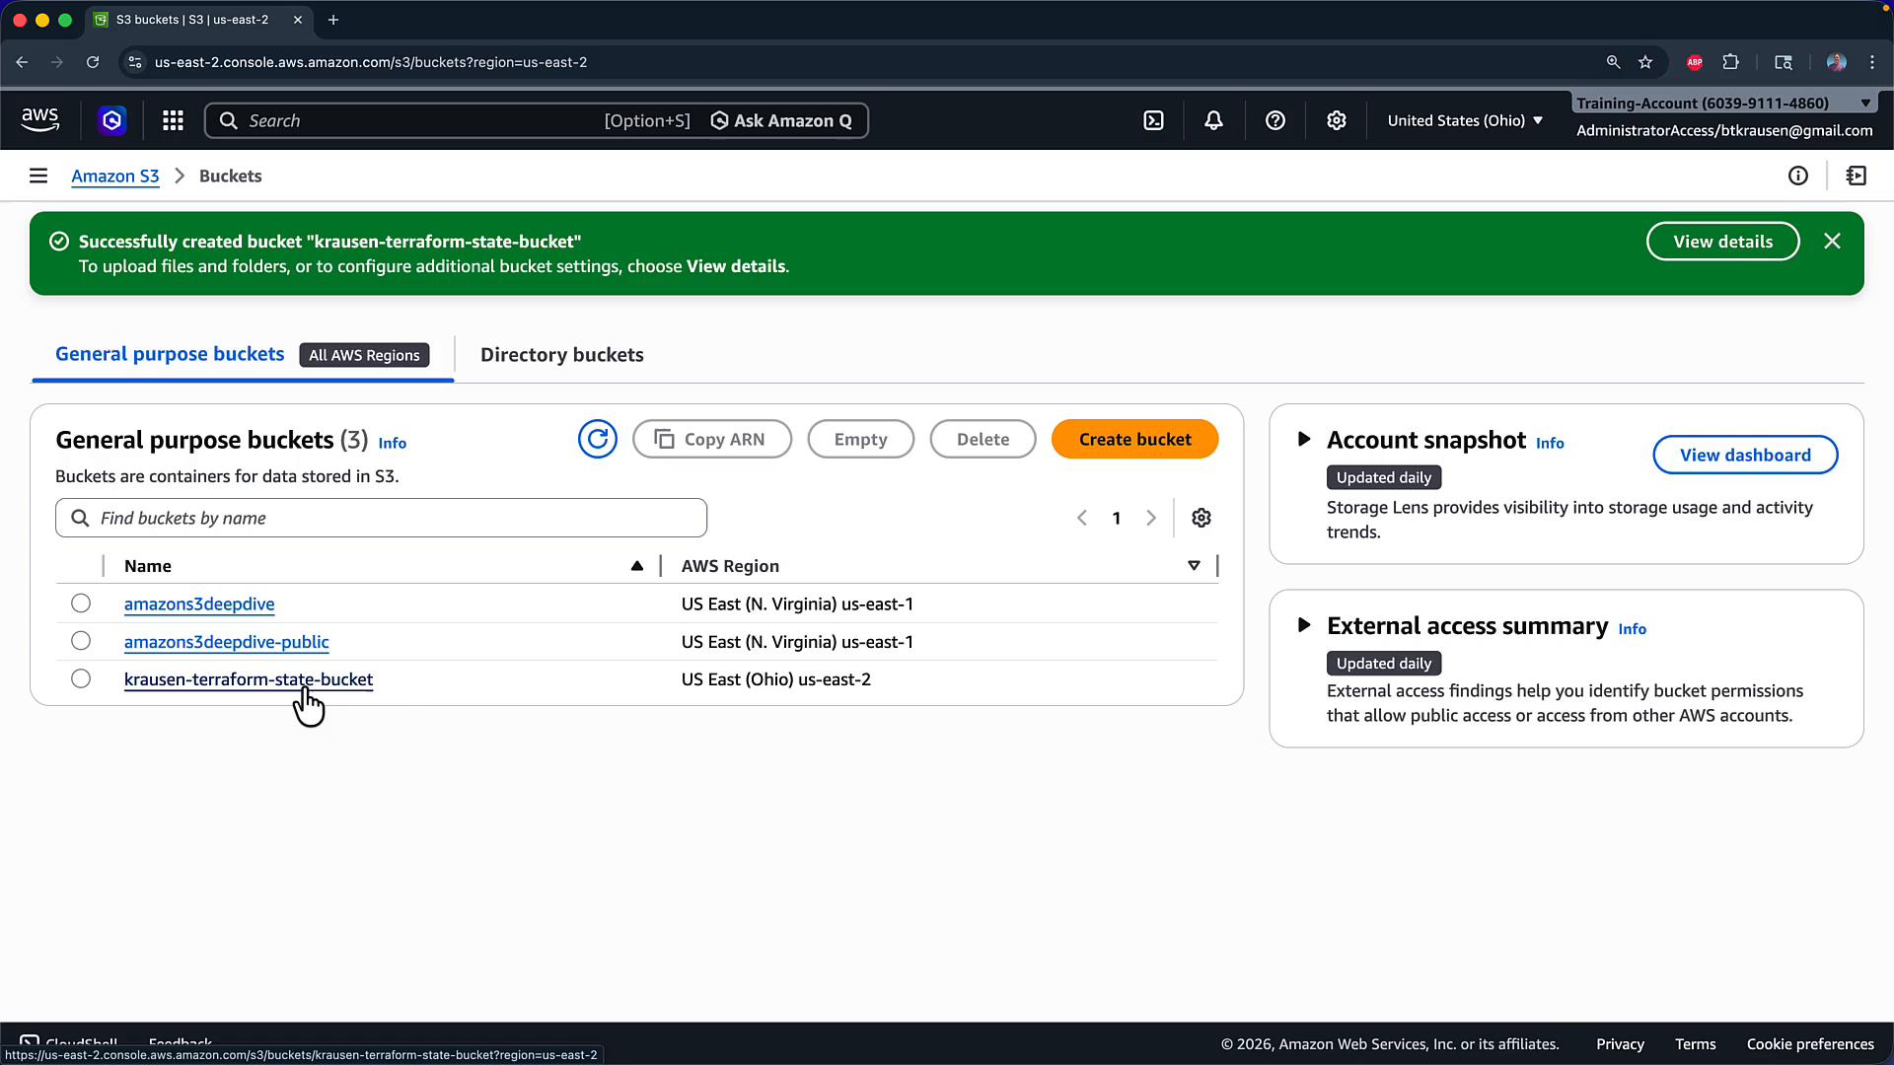
Task: Click the Copy ARN button
Action: [x=711, y=439]
